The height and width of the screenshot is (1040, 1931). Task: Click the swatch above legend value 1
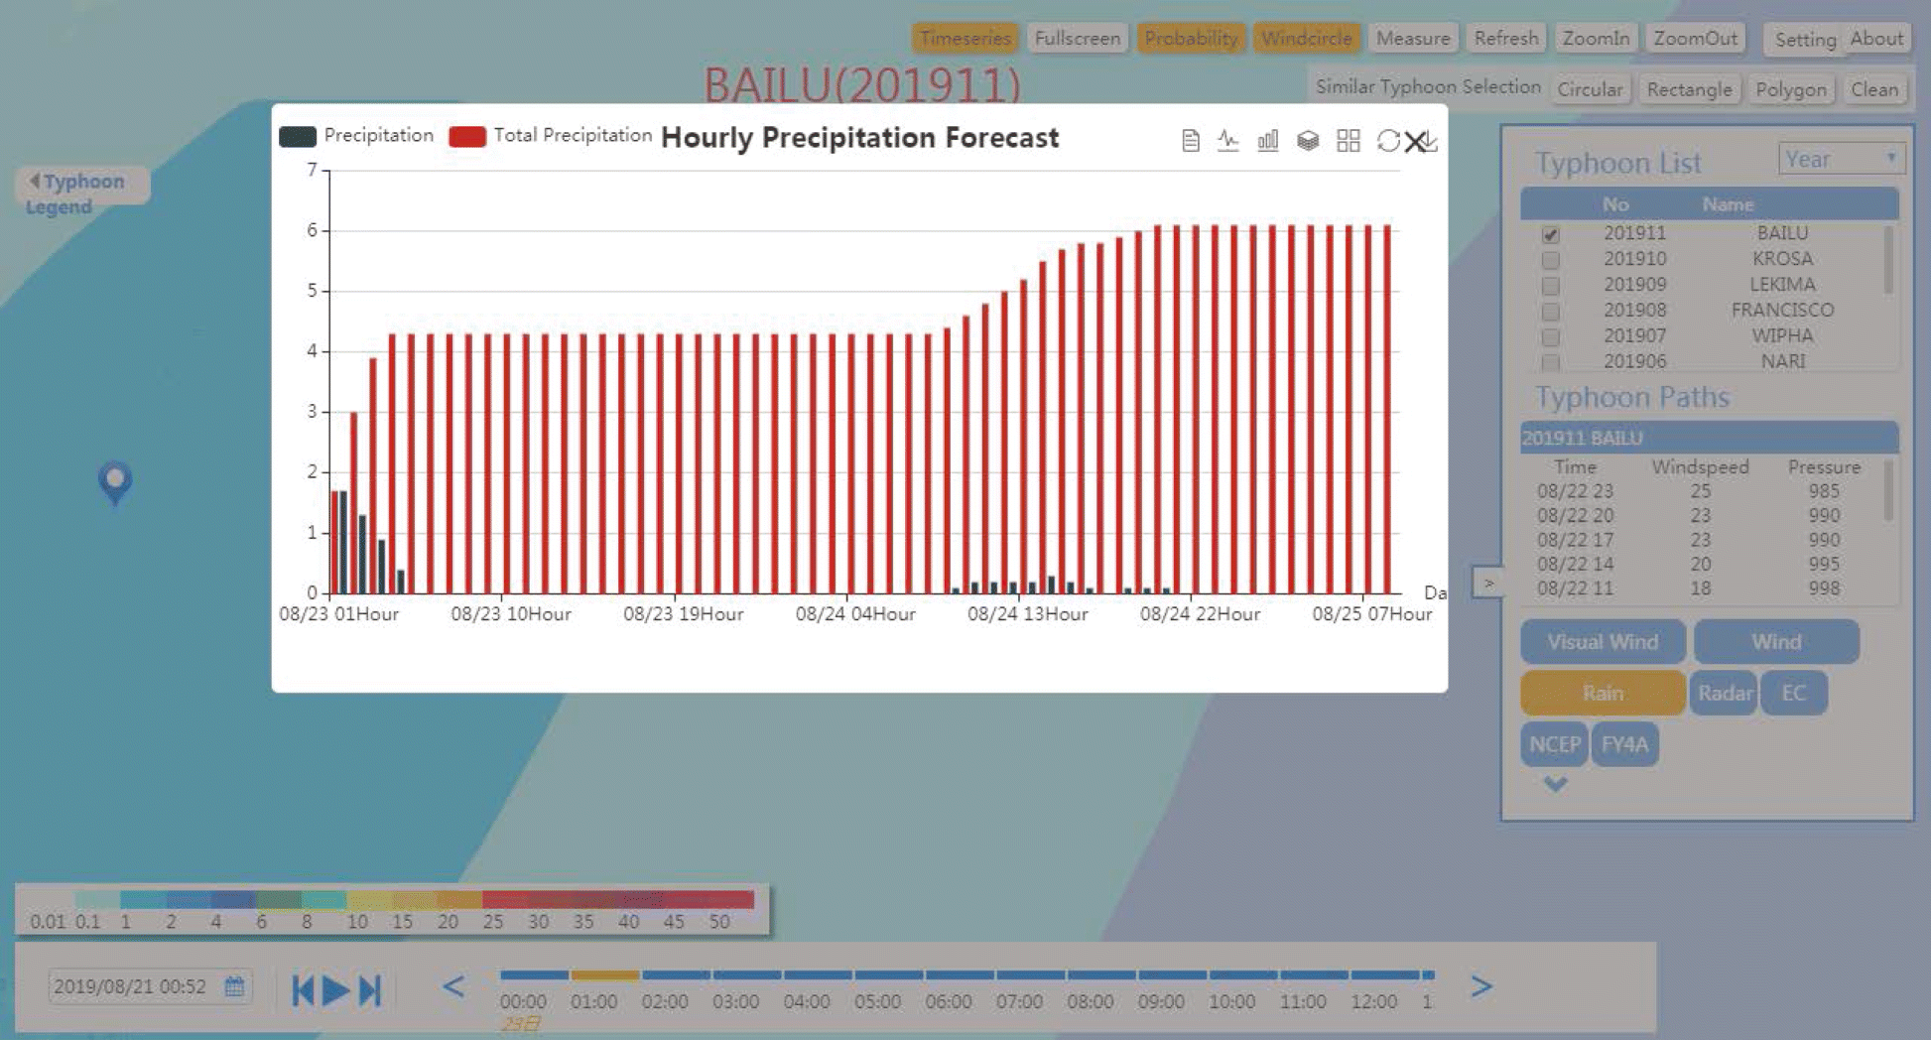pos(142,900)
